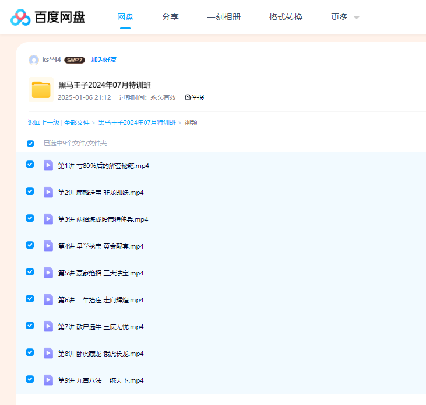
Task: Click the video icon for 第3讲 file
Action: 48,219
